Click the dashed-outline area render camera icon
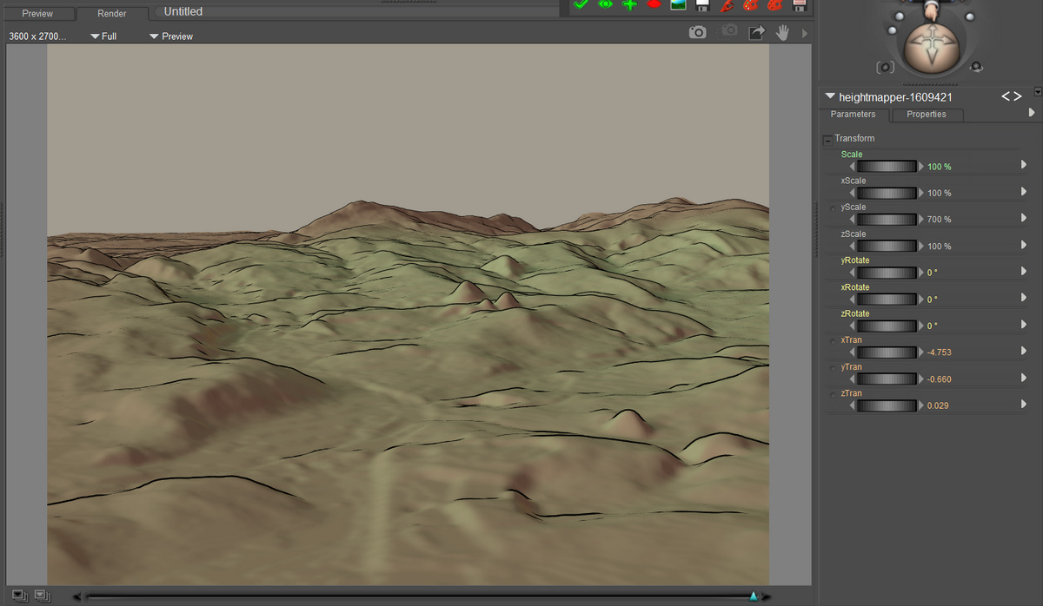Image resolution: width=1043 pixels, height=606 pixels. pyautogui.click(x=729, y=31)
